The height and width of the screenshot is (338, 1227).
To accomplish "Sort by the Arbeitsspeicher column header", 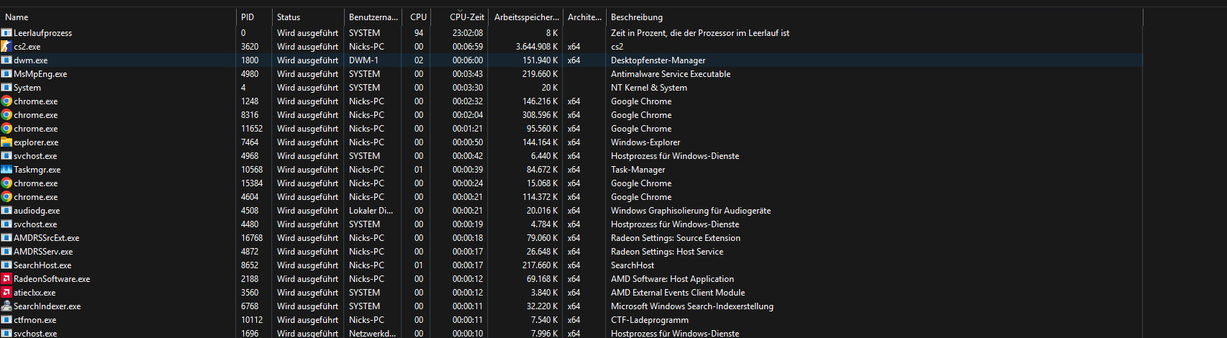I will (x=526, y=17).
